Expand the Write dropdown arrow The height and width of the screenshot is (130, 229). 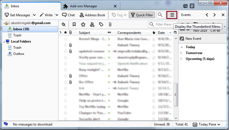[x=57, y=15]
